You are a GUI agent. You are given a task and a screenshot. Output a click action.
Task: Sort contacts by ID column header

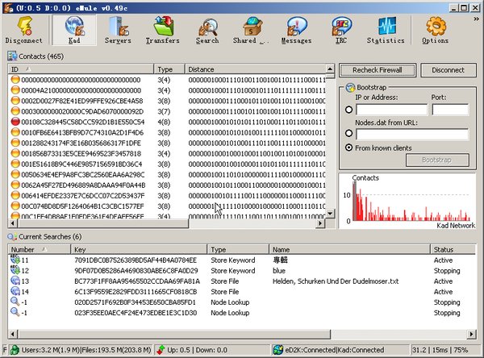point(81,69)
